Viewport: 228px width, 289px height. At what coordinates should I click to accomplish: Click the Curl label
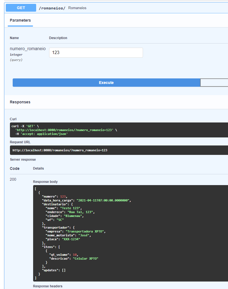click(13, 119)
